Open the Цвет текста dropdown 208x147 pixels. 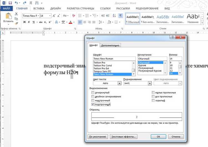point(119,83)
